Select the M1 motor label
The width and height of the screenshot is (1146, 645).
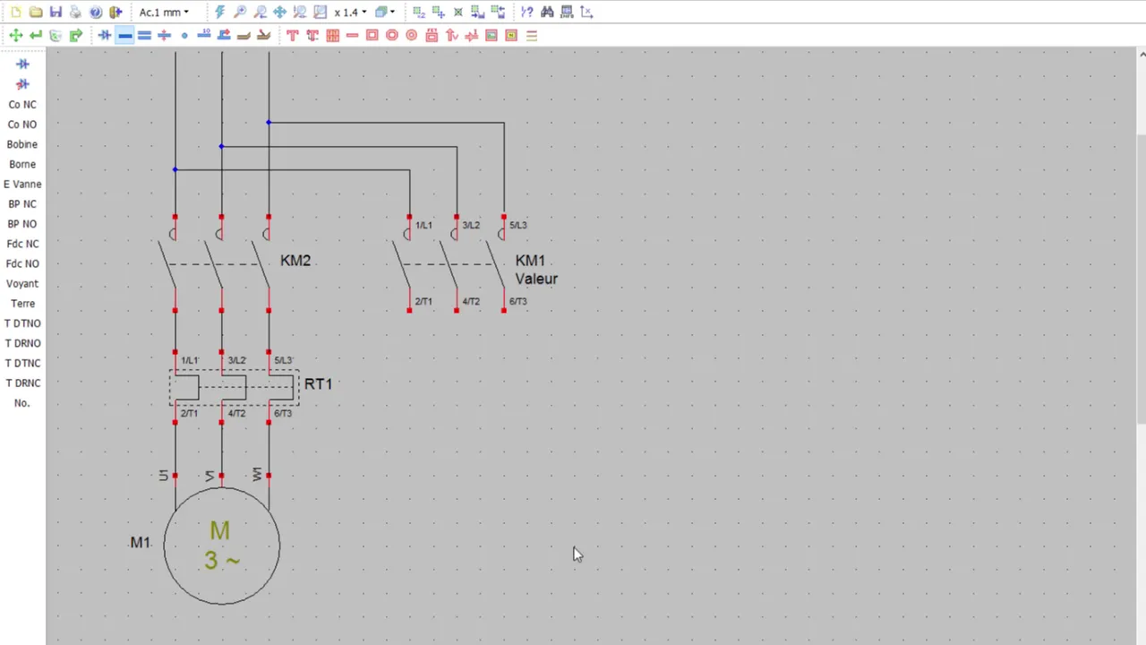[141, 542]
